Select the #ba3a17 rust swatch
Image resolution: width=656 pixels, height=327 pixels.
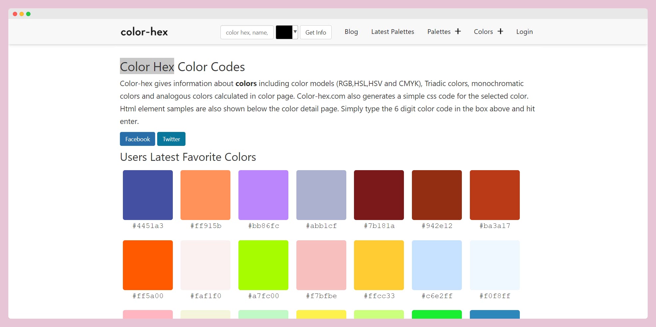point(495,195)
